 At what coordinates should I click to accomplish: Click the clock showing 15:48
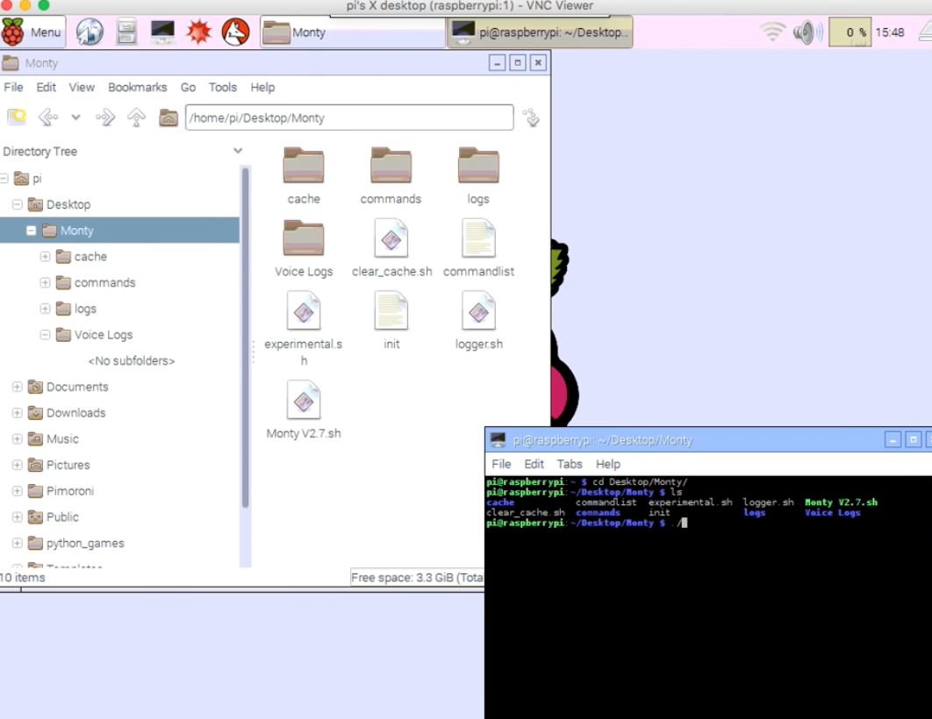(890, 32)
